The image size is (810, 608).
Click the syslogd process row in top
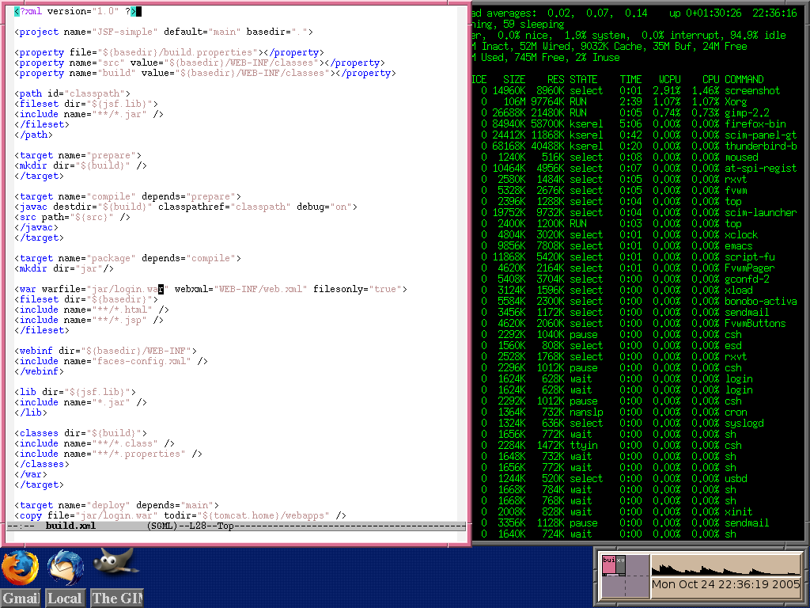pos(635,423)
